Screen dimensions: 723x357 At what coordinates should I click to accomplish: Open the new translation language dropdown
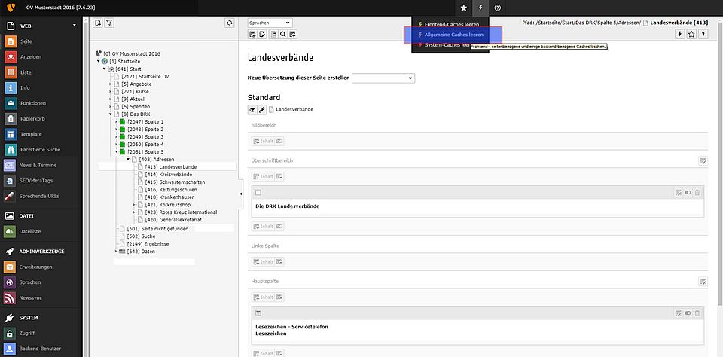tap(383, 78)
